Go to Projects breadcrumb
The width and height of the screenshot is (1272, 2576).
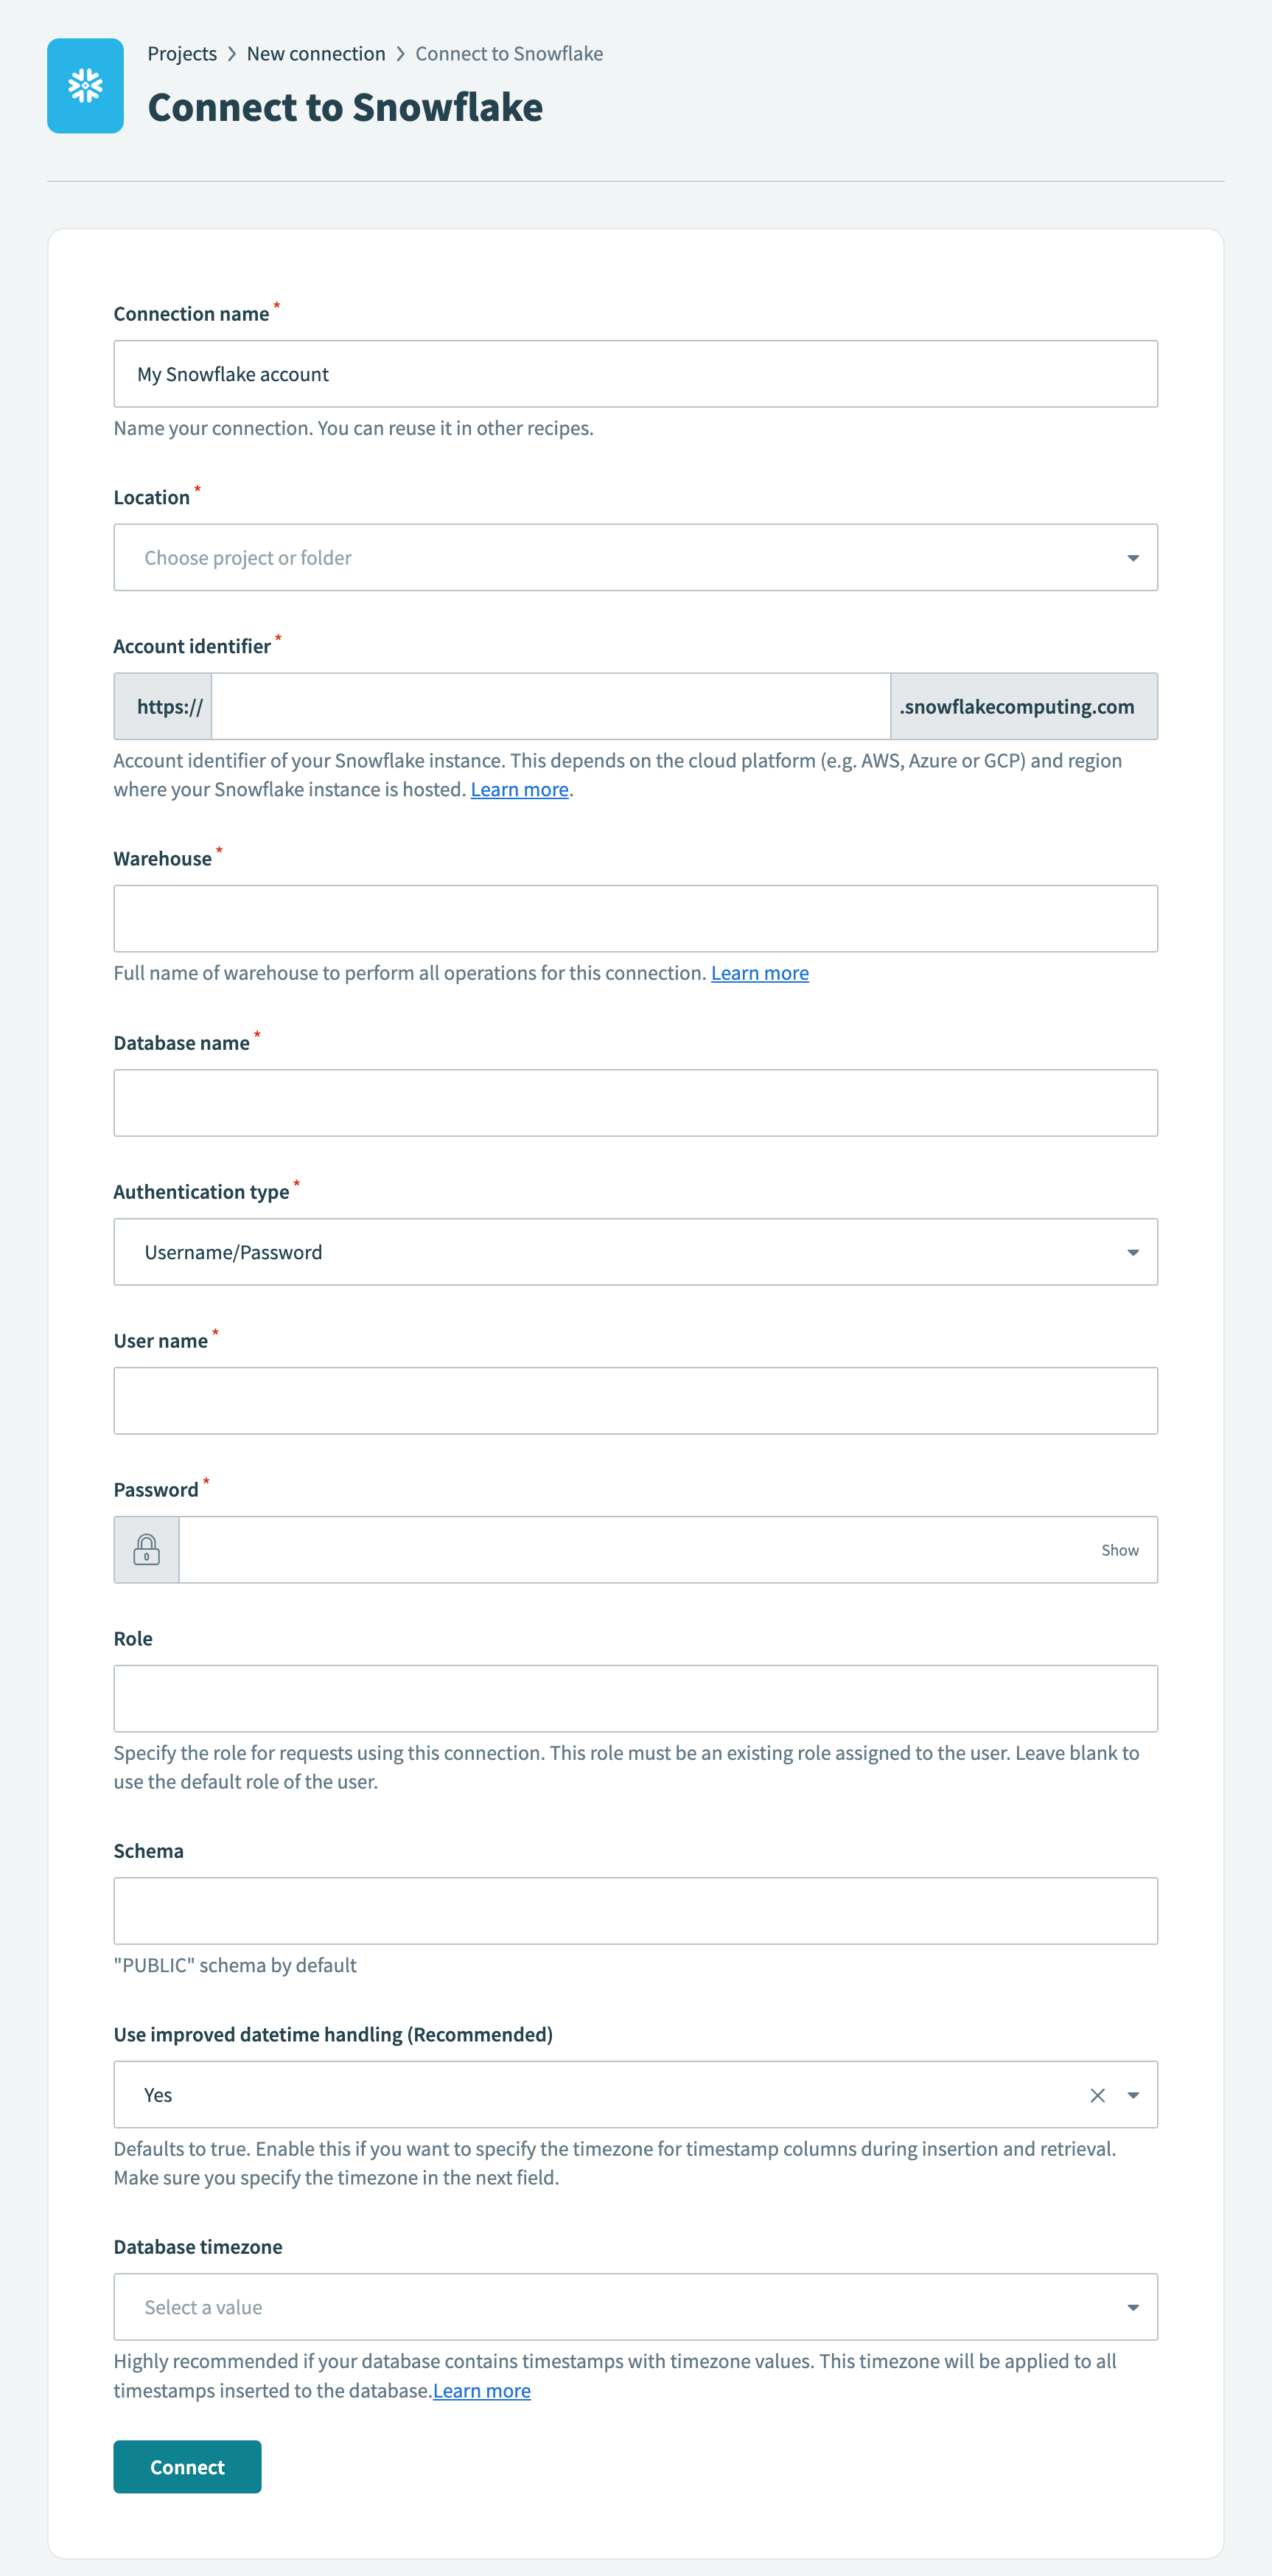[182, 54]
